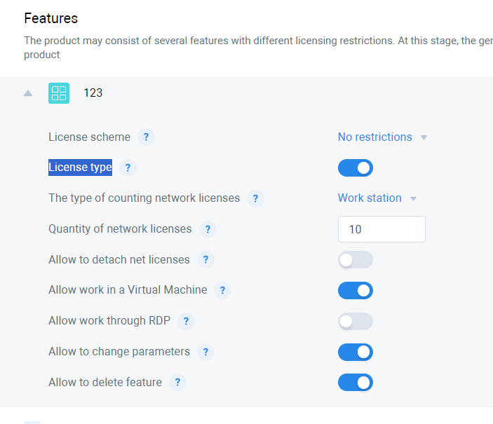Enable Allow work through RDP switch
493x424 pixels.
pyautogui.click(x=356, y=321)
